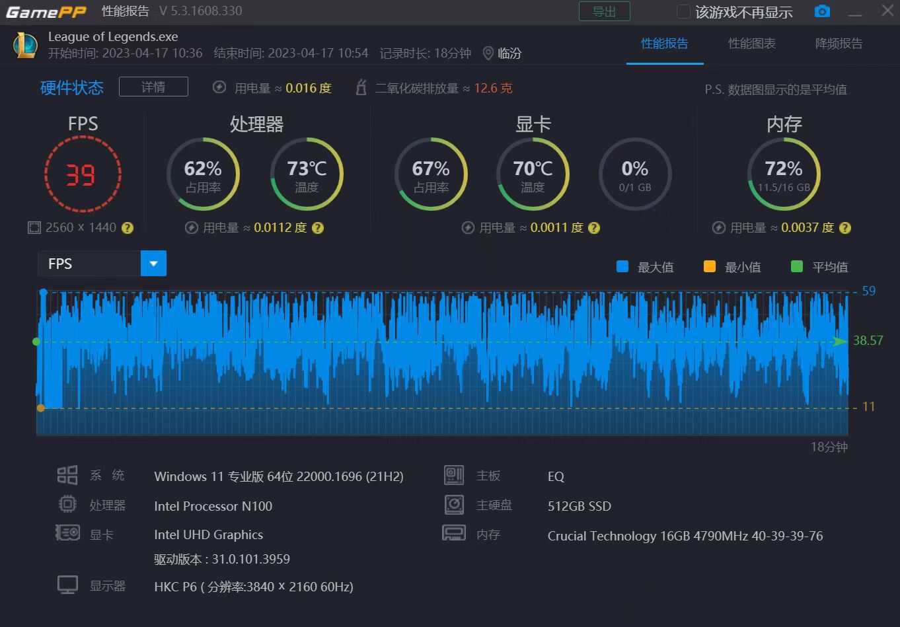The width and height of the screenshot is (900, 627).
Task: Click the 2560 × 1440 resolution text
Action: [x=81, y=228]
